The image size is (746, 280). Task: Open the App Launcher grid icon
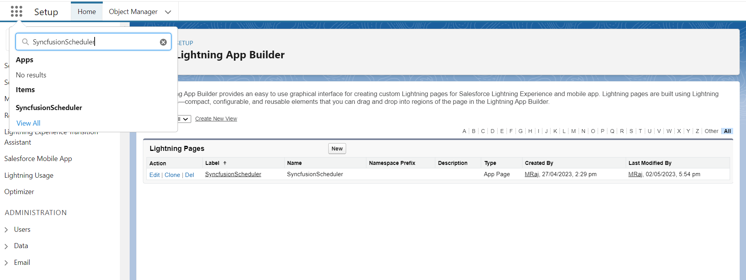[16, 12]
